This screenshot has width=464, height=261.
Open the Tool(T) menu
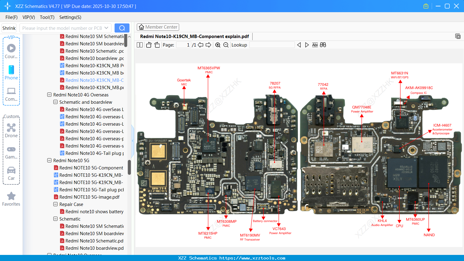47,17
